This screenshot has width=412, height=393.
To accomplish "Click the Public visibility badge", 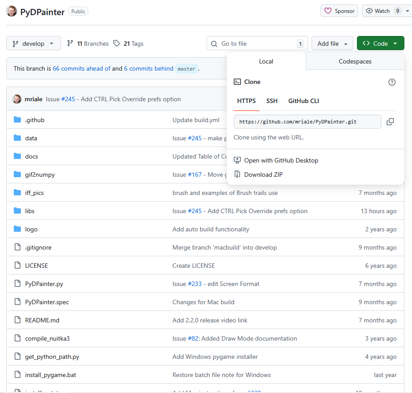I will click(x=78, y=11).
